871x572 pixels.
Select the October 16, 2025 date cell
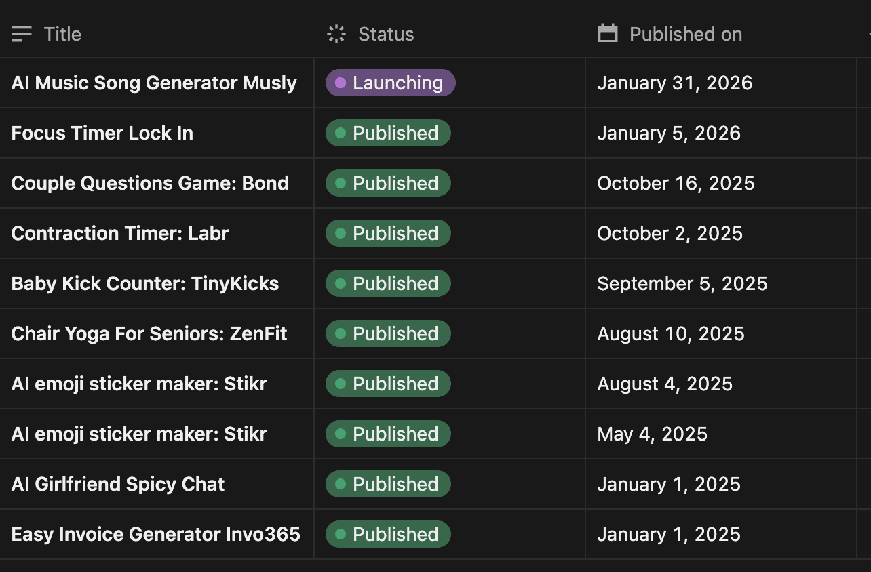coord(676,183)
